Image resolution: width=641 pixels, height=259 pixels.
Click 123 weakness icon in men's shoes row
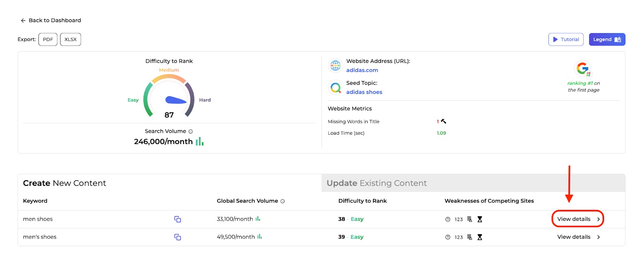459,237
